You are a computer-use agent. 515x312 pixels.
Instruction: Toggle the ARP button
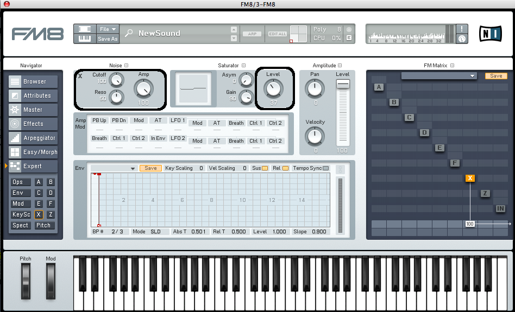tap(252, 34)
